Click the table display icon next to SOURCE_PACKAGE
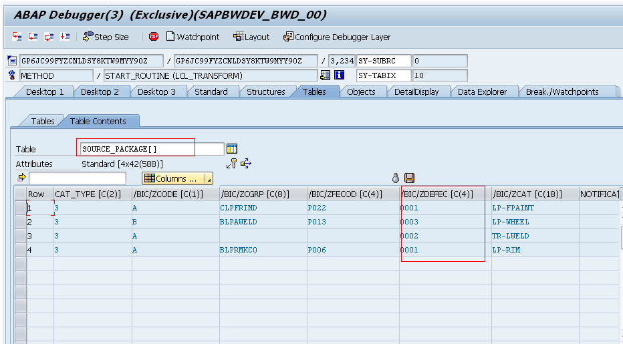The width and height of the screenshot is (623, 344). (x=232, y=148)
